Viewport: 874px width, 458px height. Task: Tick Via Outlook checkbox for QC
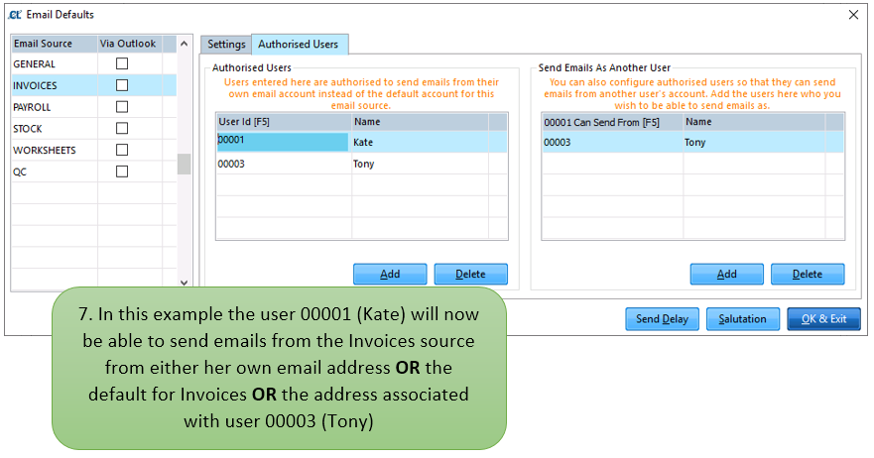click(121, 172)
